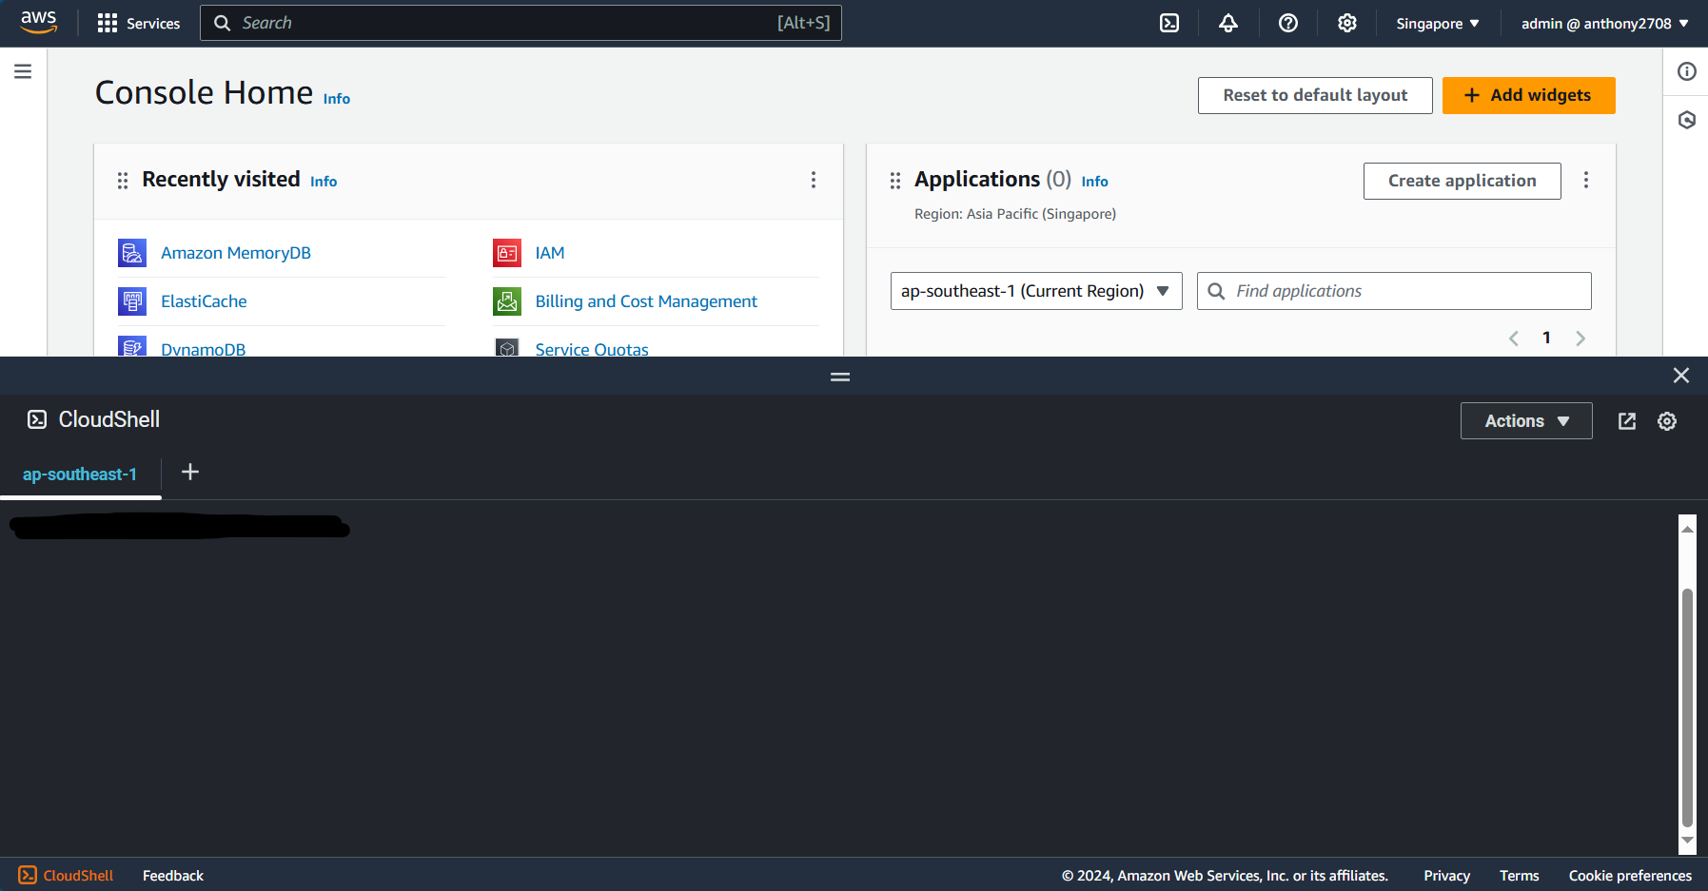Open CloudShell from the top navigation bar
The image size is (1708, 891).
(1169, 23)
